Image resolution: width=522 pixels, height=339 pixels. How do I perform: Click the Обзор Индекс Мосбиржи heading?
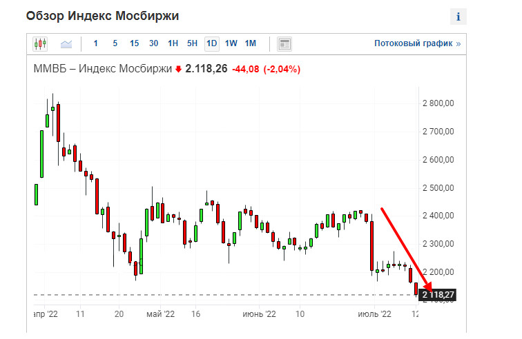102,16
